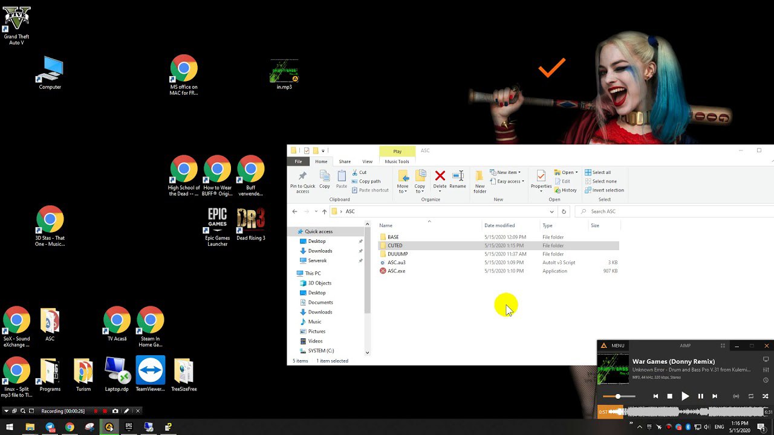Open Windows Start menu

tap(10, 427)
